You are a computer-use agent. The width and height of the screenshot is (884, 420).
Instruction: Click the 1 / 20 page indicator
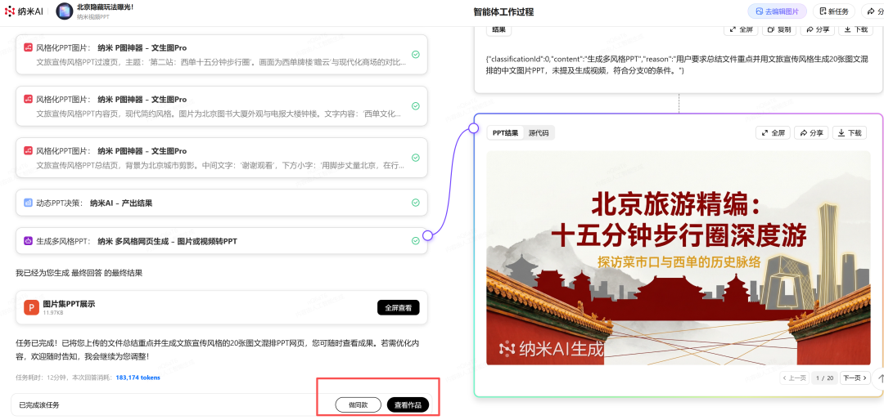tap(825, 378)
